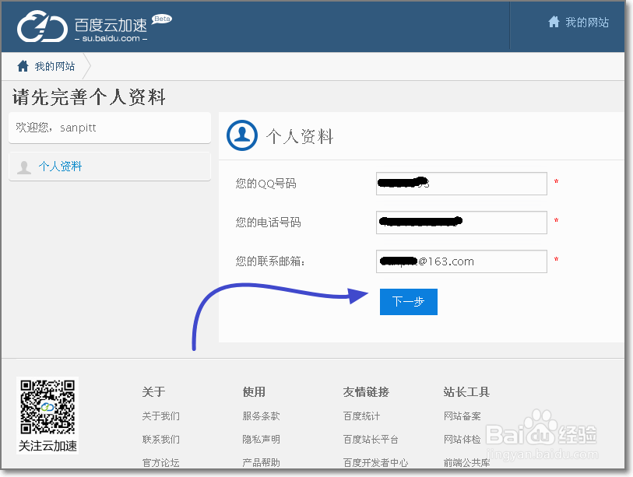Click the circular profile icon in 个人资料 header
Image resolution: width=633 pixels, height=477 pixels.
(x=241, y=135)
